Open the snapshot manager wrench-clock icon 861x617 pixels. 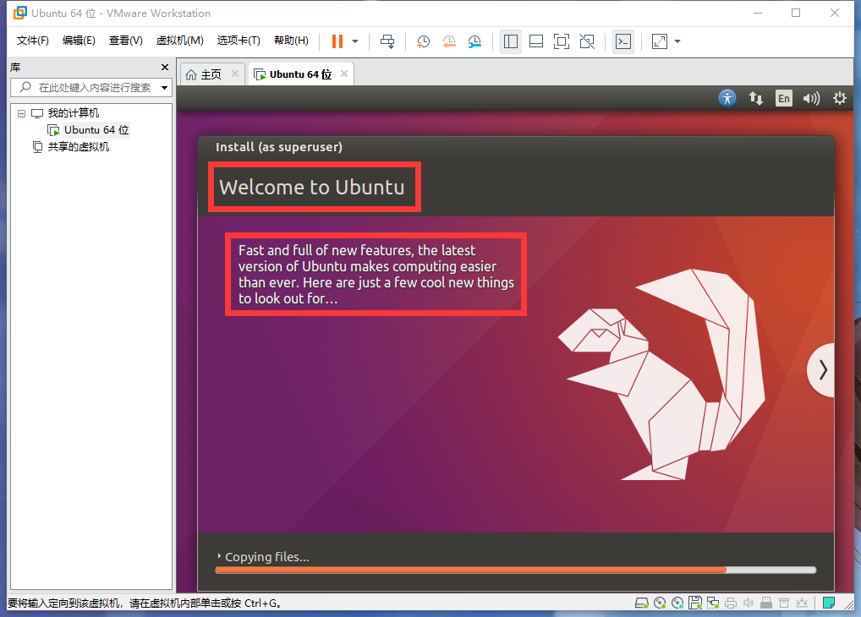pos(474,41)
